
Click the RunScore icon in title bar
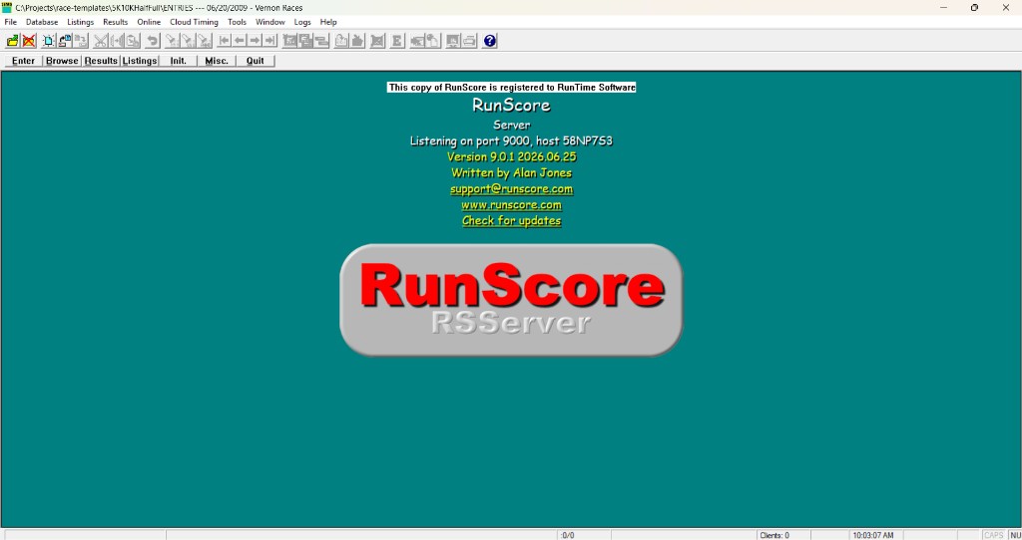click(7, 7)
